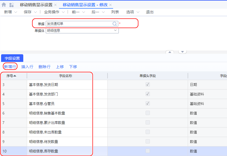The width and height of the screenshot is (227, 156).
Task: Close the 移动销售显示设置 - 修改 tab
Action: (110, 5)
